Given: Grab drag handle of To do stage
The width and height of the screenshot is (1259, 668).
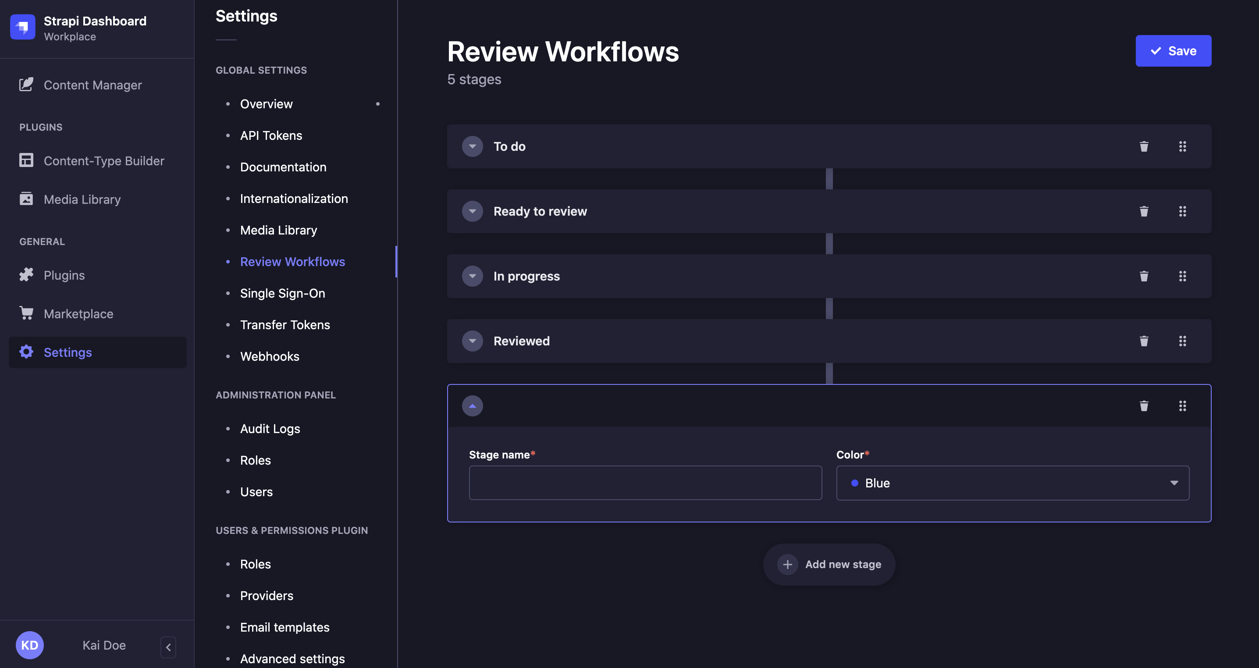Looking at the screenshot, I should (1182, 146).
